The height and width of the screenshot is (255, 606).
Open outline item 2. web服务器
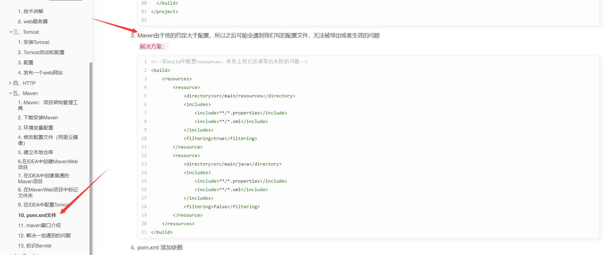coord(33,21)
